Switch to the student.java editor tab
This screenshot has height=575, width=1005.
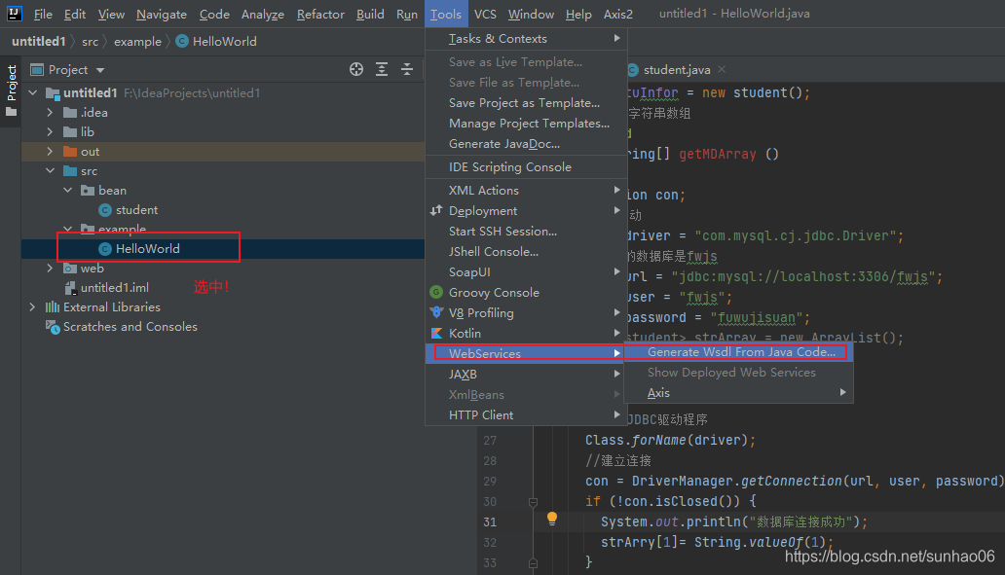677,70
